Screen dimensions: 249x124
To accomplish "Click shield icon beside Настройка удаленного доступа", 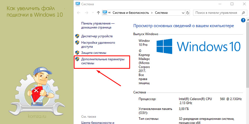I will (x=77, y=43).
